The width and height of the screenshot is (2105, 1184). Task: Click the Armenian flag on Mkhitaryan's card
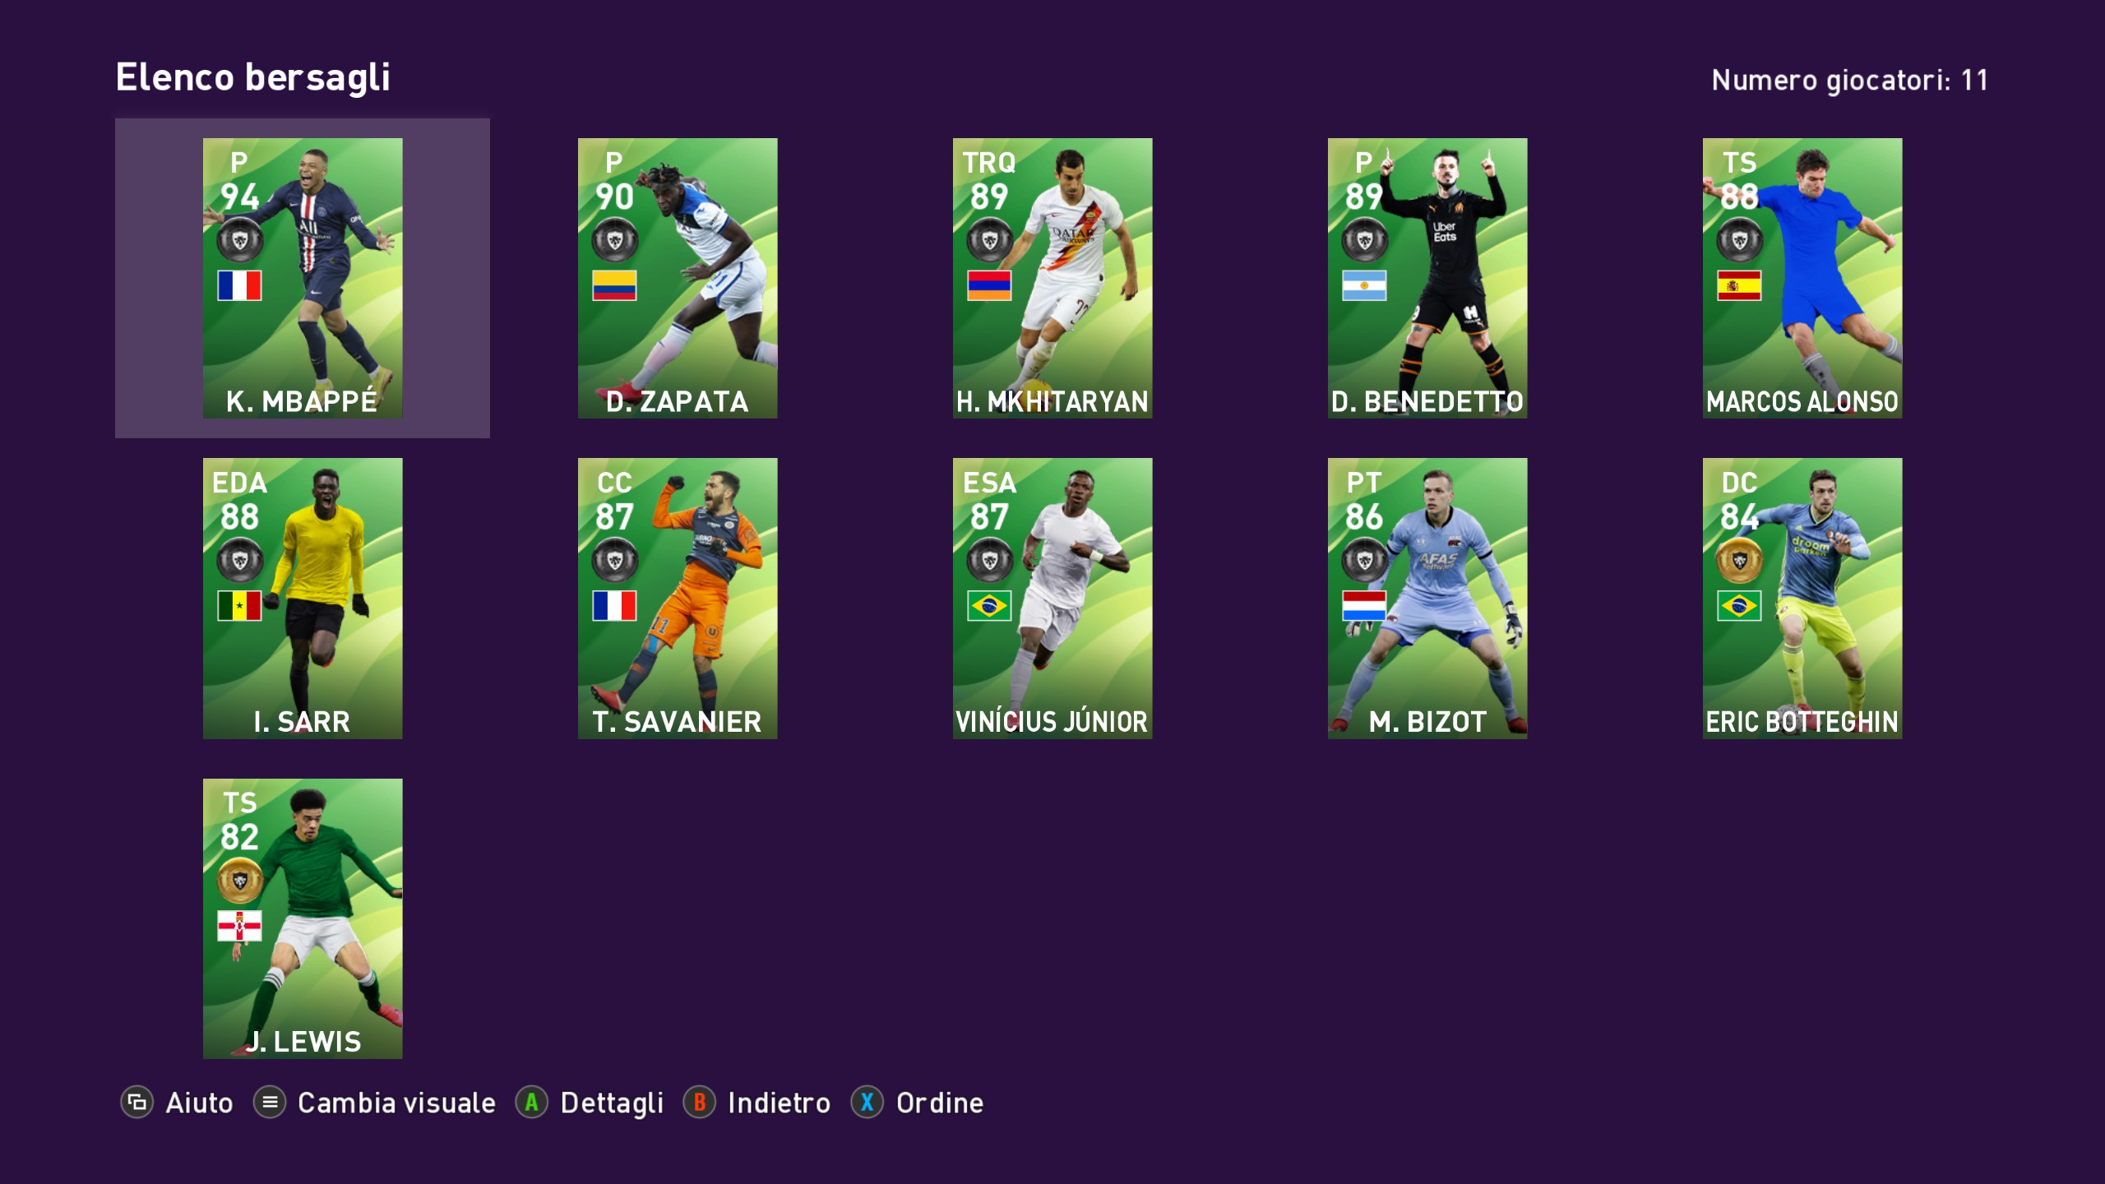(x=989, y=285)
